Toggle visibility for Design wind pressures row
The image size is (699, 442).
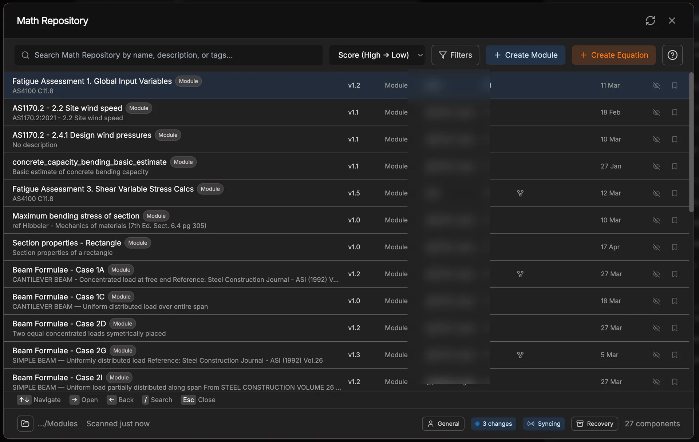(x=656, y=139)
